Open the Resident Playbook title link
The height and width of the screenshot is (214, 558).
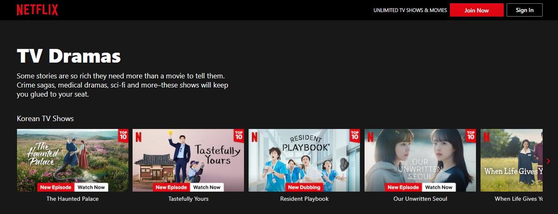304,199
